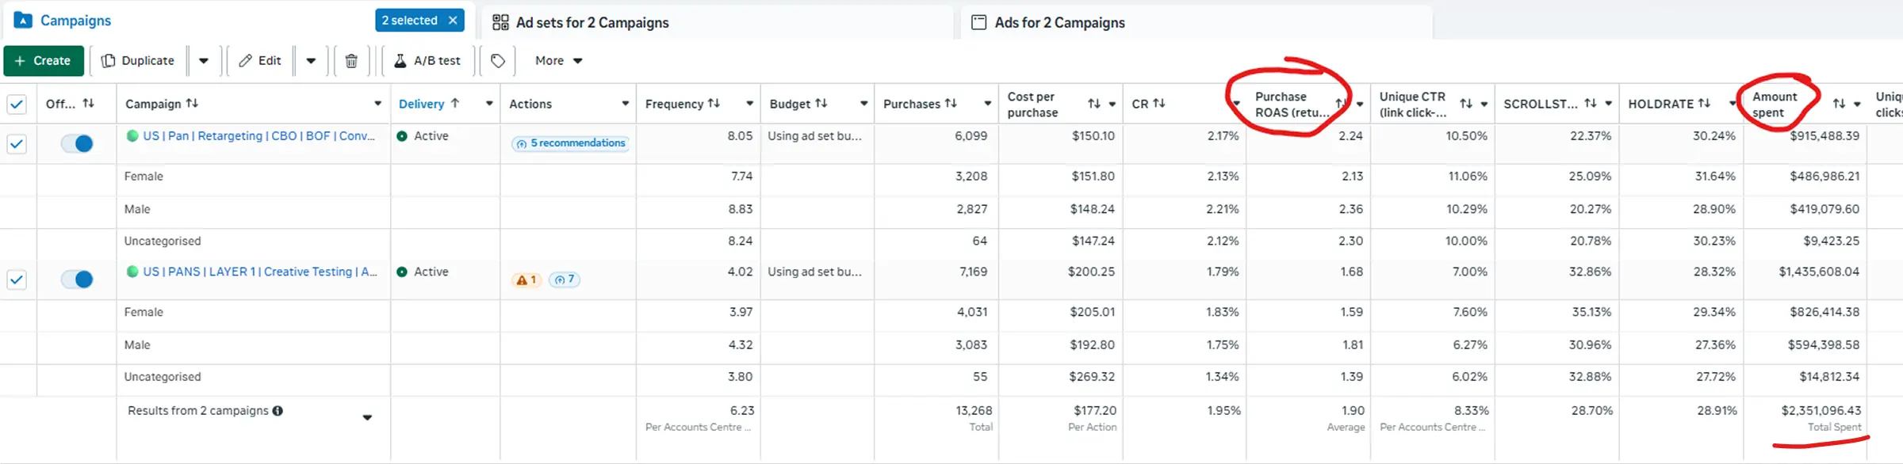Select cost per purchase $150.10 cell
Viewport: 1903px width, 464px height.
(x=1093, y=136)
